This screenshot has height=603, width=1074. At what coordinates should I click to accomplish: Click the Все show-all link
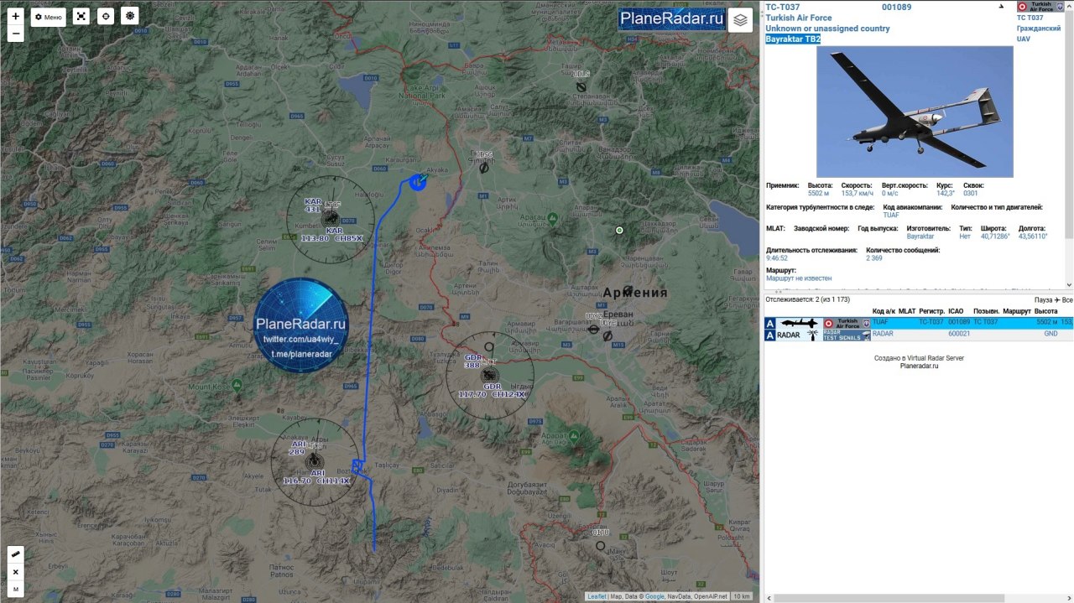1067,299
